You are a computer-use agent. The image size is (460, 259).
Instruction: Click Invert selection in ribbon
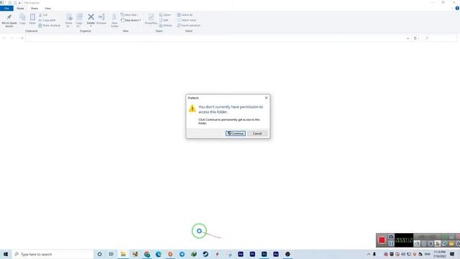[188, 25]
